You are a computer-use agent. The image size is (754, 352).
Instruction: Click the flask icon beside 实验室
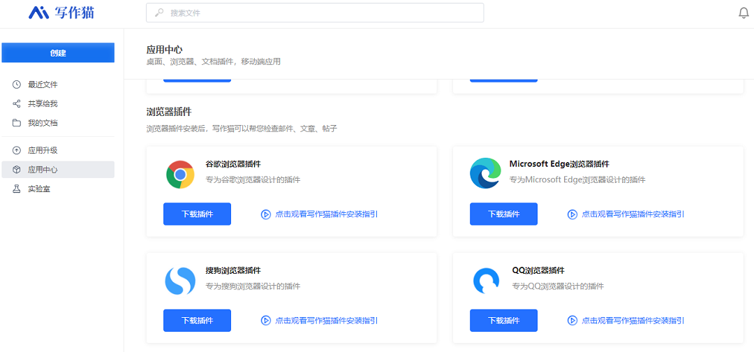pos(17,189)
